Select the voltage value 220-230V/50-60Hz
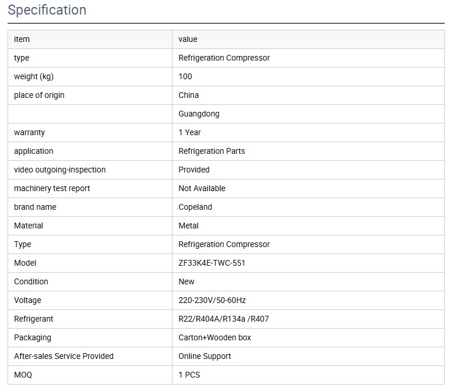The image size is (454, 391). pos(212,300)
